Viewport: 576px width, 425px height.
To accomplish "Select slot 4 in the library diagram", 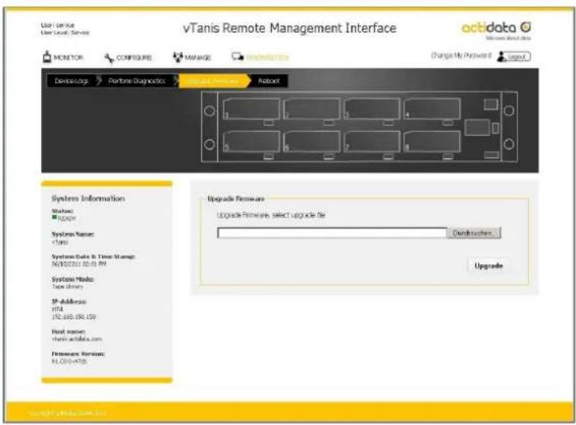I will 432,109.
